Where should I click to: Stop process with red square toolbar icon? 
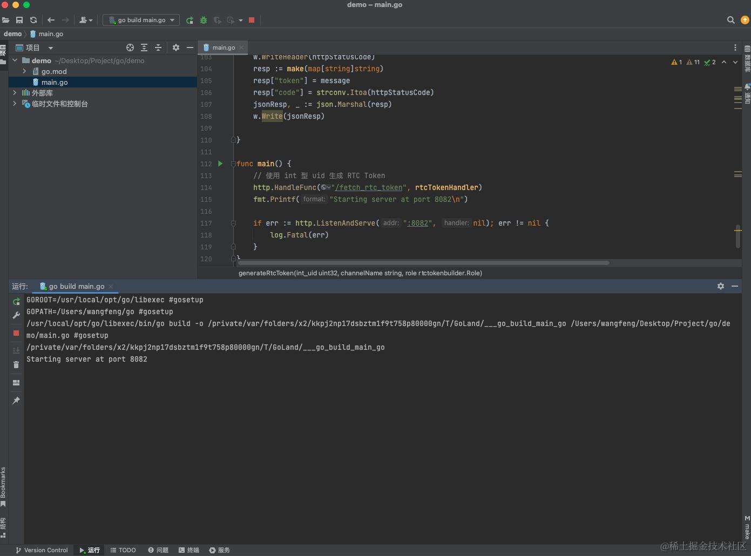coord(252,20)
